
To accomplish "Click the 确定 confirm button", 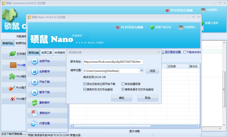I will pyautogui.click(x=122, y=98).
